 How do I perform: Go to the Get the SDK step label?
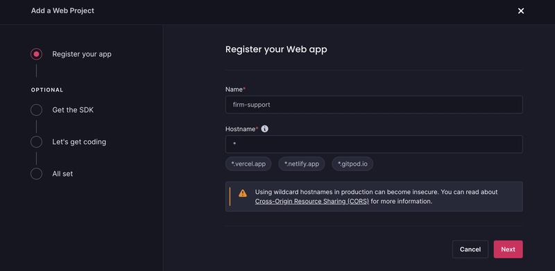point(73,110)
